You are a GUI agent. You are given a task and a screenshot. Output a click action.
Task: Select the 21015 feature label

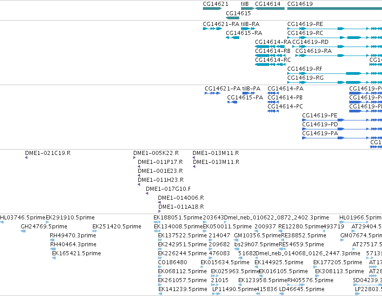(220, 280)
